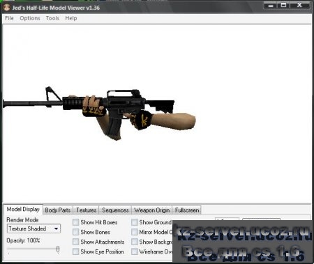Open the Help menu
314x264 pixels.
point(71,18)
